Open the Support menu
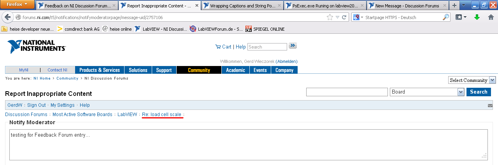The height and width of the screenshot is (165, 498). [x=164, y=70]
